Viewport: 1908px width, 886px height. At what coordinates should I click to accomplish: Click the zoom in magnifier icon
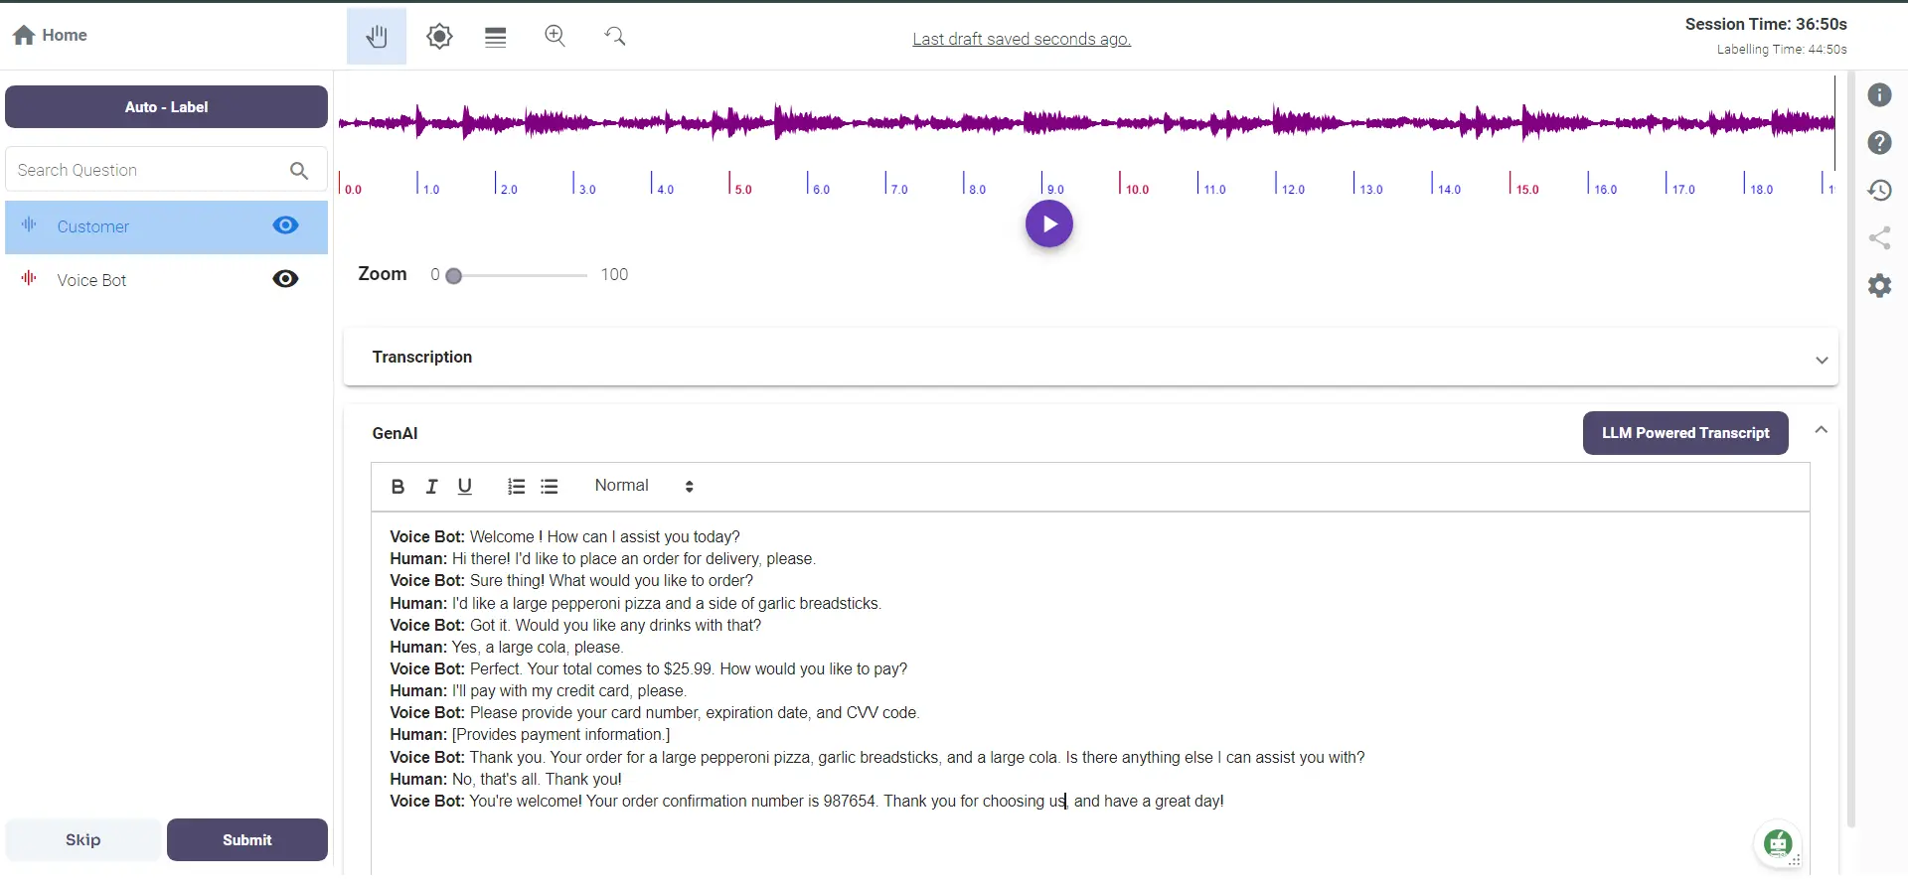[x=555, y=37]
